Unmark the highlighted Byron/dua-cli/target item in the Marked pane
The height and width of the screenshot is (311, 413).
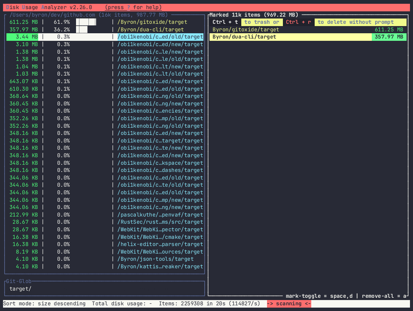[x=244, y=37]
